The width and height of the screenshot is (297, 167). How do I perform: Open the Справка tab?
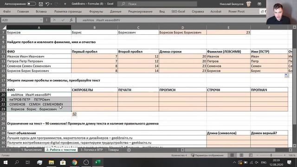[x=198, y=12]
